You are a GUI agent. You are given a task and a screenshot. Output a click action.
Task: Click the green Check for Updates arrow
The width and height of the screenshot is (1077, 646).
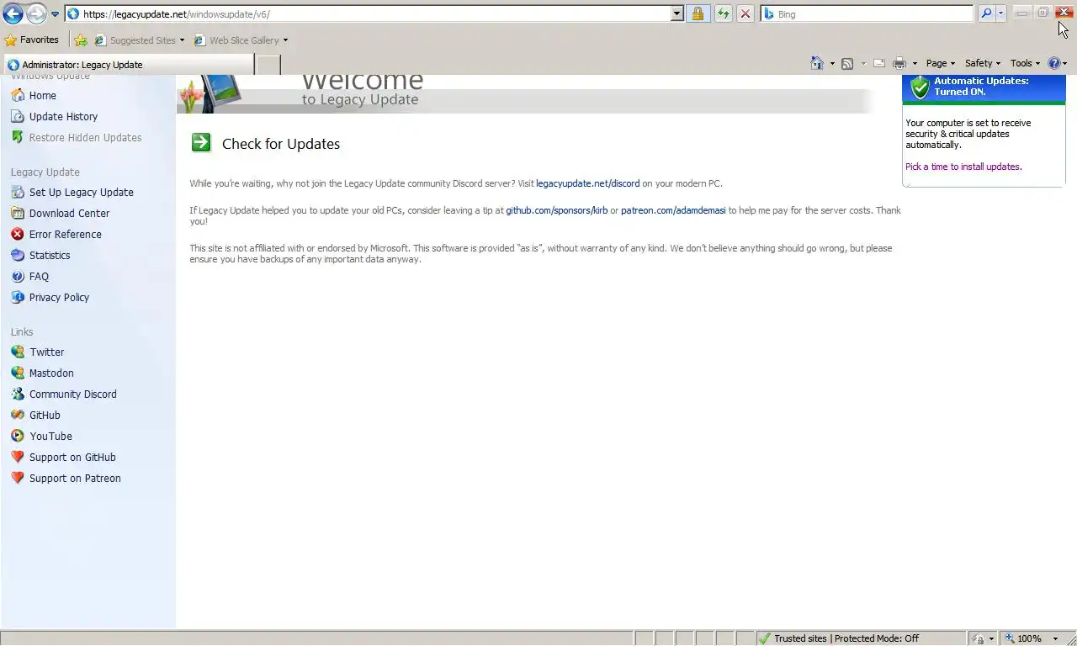click(x=201, y=142)
